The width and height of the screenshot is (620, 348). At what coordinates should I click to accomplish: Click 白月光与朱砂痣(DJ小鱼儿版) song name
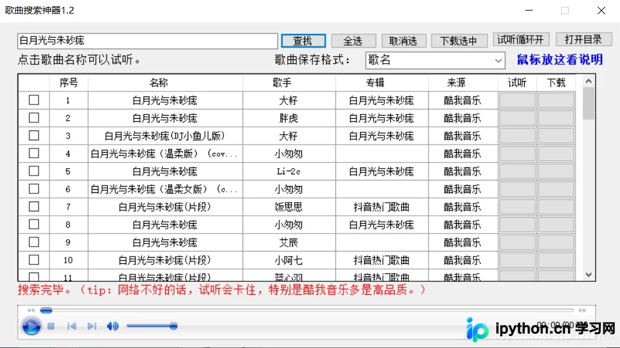tap(165, 136)
